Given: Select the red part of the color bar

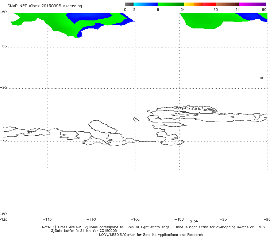Looking at the screenshot, I should coord(209,4).
